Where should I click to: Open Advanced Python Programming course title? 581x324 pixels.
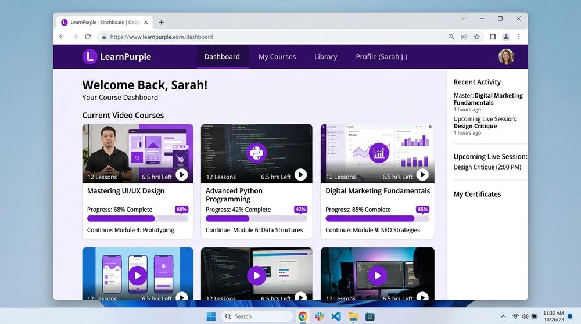tap(234, 195)
